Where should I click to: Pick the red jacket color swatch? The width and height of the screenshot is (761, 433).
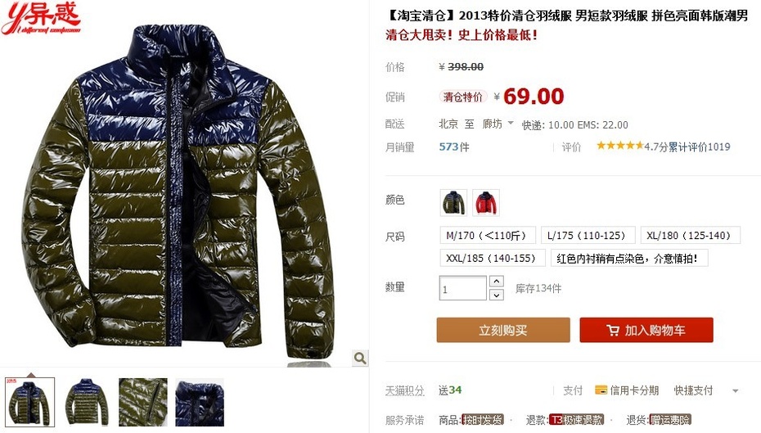pyautogui.click(x=486, y=202)
